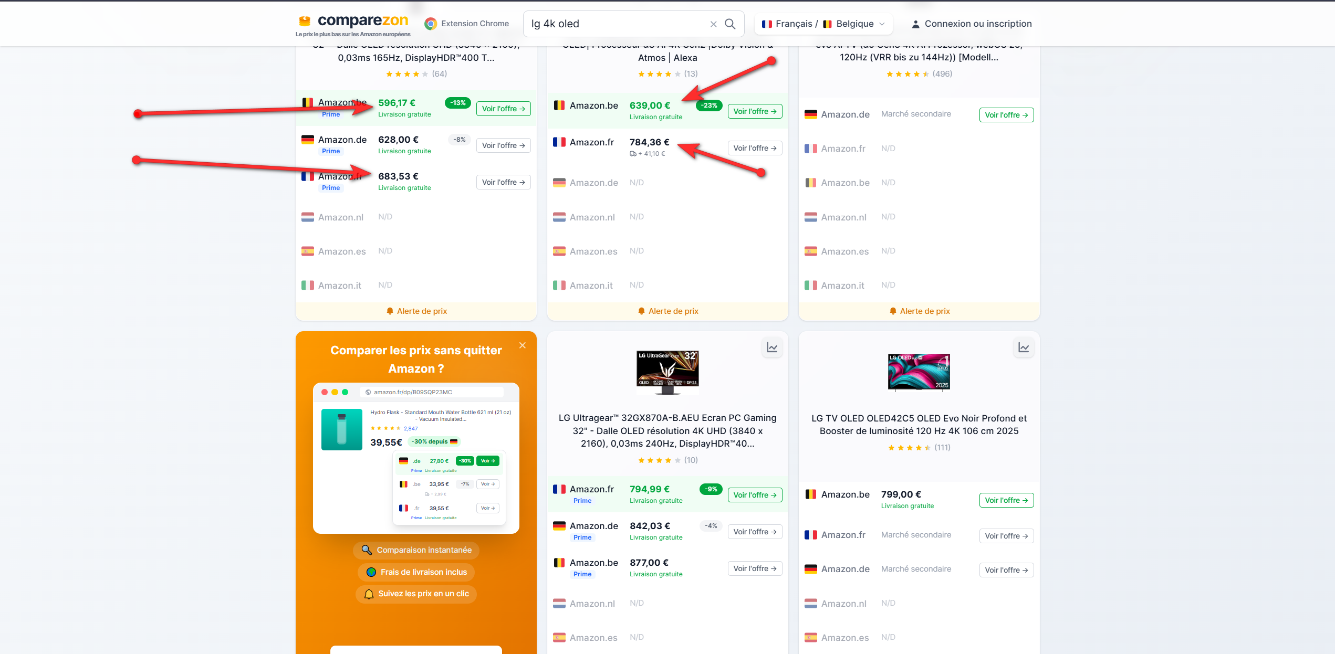Click the '628,00 €' price
1335x654 pixels.
click(x=399, y=140)
